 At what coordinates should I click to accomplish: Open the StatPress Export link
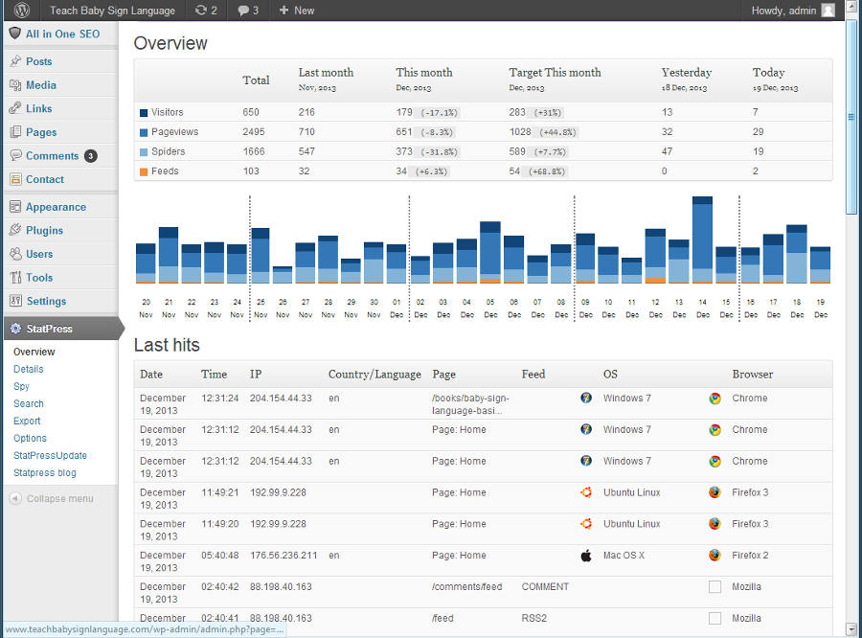[x=27, y=421]
